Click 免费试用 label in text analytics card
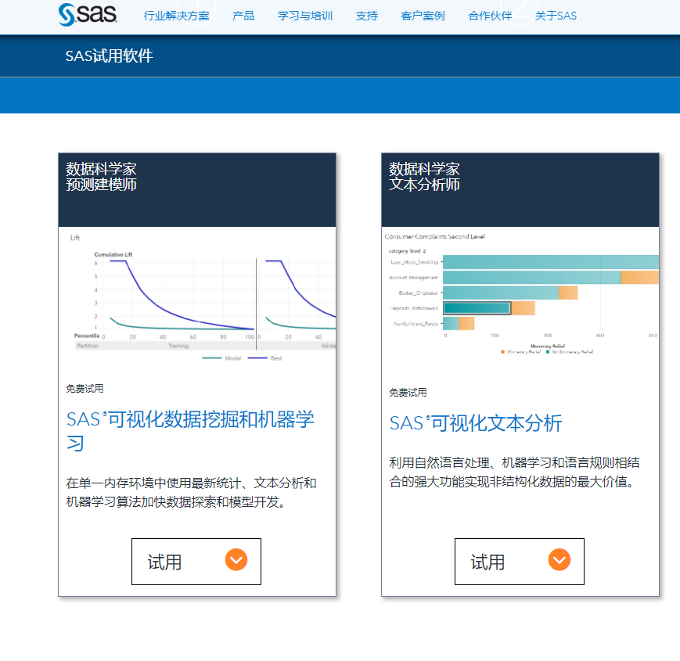The width and height of the screenshot is (680, 661). point(408,393)
